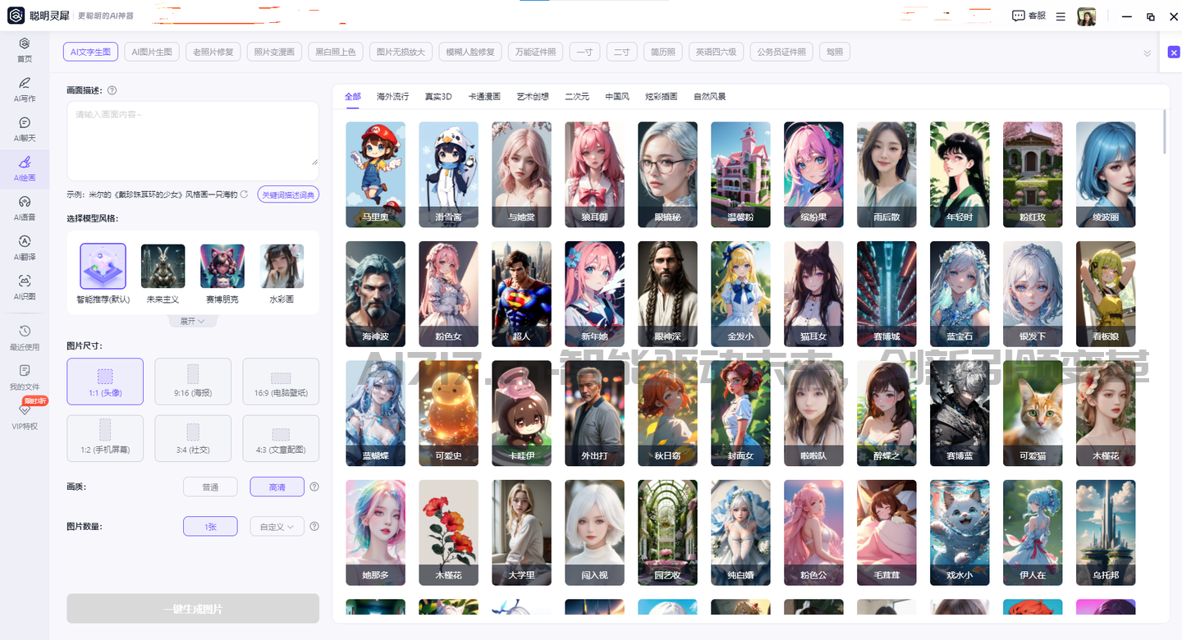This screenshot has height=640, width=1182.
Task: Click the user avatar in title bar
Action: (1087, 16)
